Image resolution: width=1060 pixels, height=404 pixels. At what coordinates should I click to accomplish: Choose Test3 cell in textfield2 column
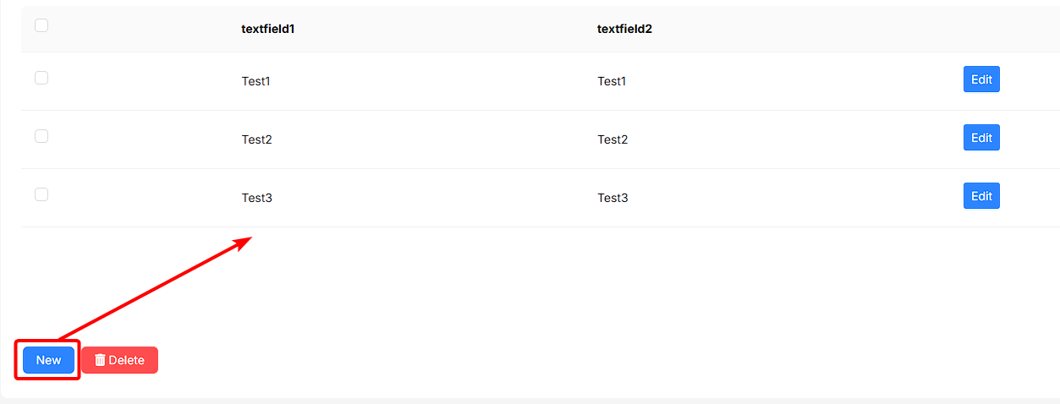coord(613,198)
